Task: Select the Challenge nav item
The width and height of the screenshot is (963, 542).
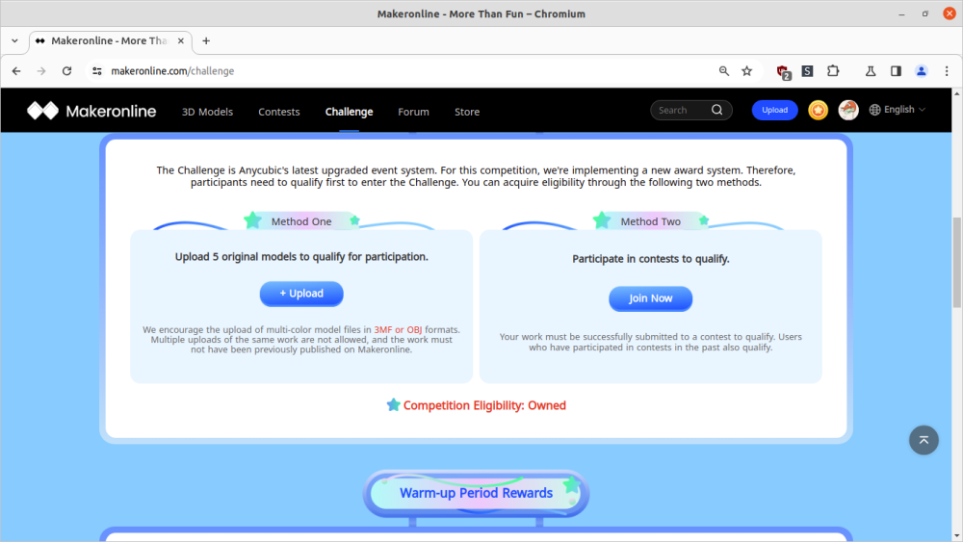Action: tap(349, 112)
